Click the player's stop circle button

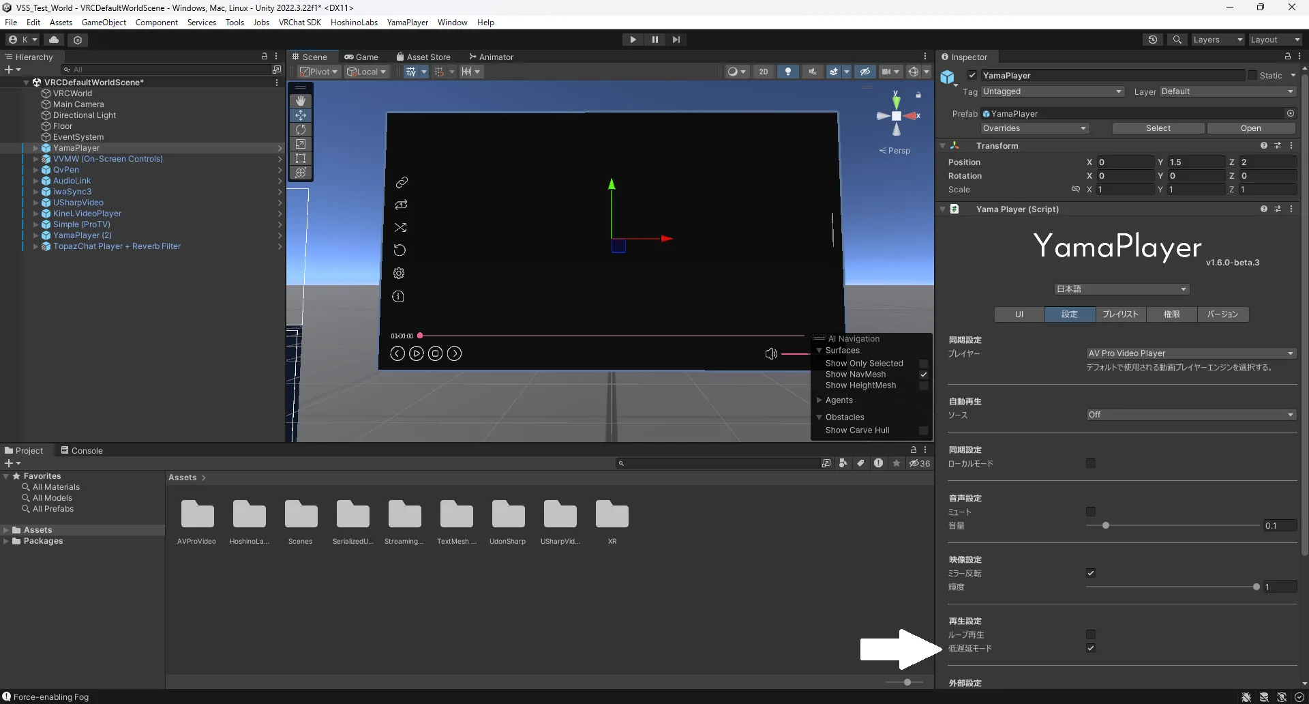click(436, 353)
